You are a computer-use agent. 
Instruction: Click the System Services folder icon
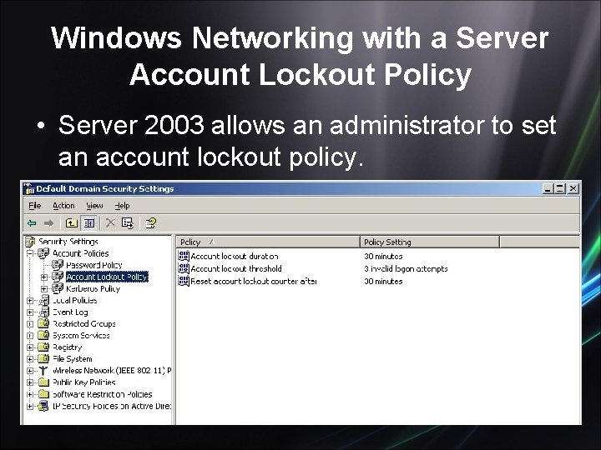point(43,335)
